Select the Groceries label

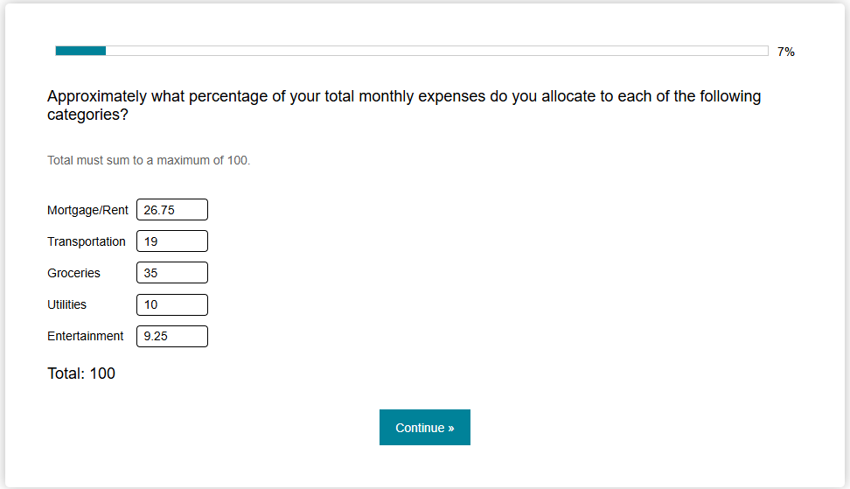point(73,273)
